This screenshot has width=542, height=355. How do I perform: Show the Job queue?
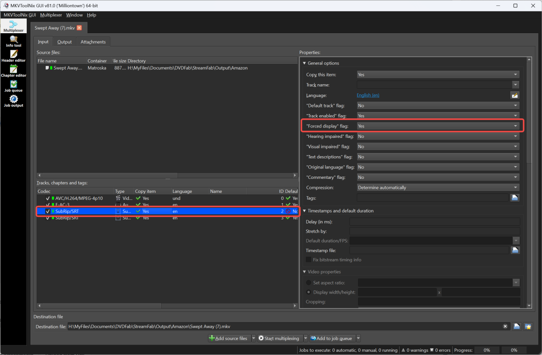[13, 86]
